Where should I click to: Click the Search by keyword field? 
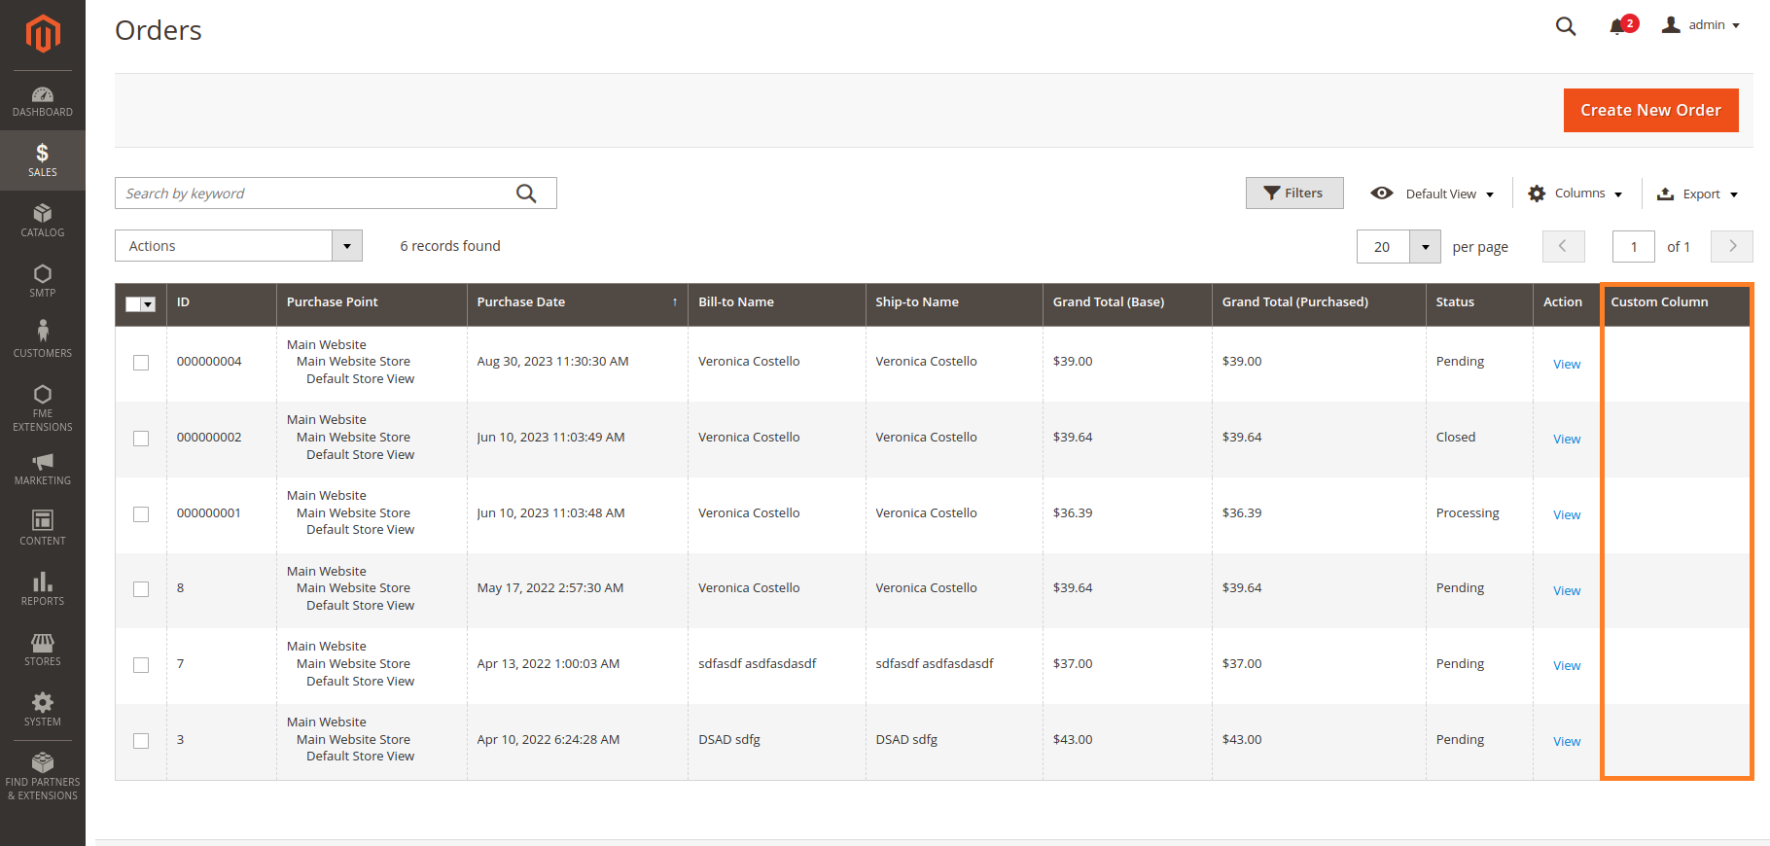click(316, 194)
